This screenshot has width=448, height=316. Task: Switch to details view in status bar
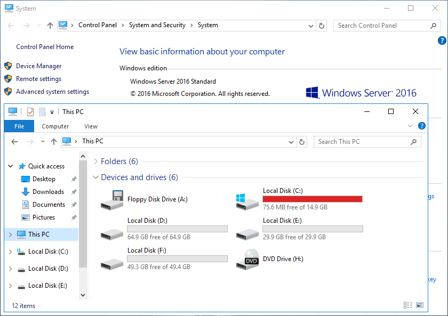point(408,305)
